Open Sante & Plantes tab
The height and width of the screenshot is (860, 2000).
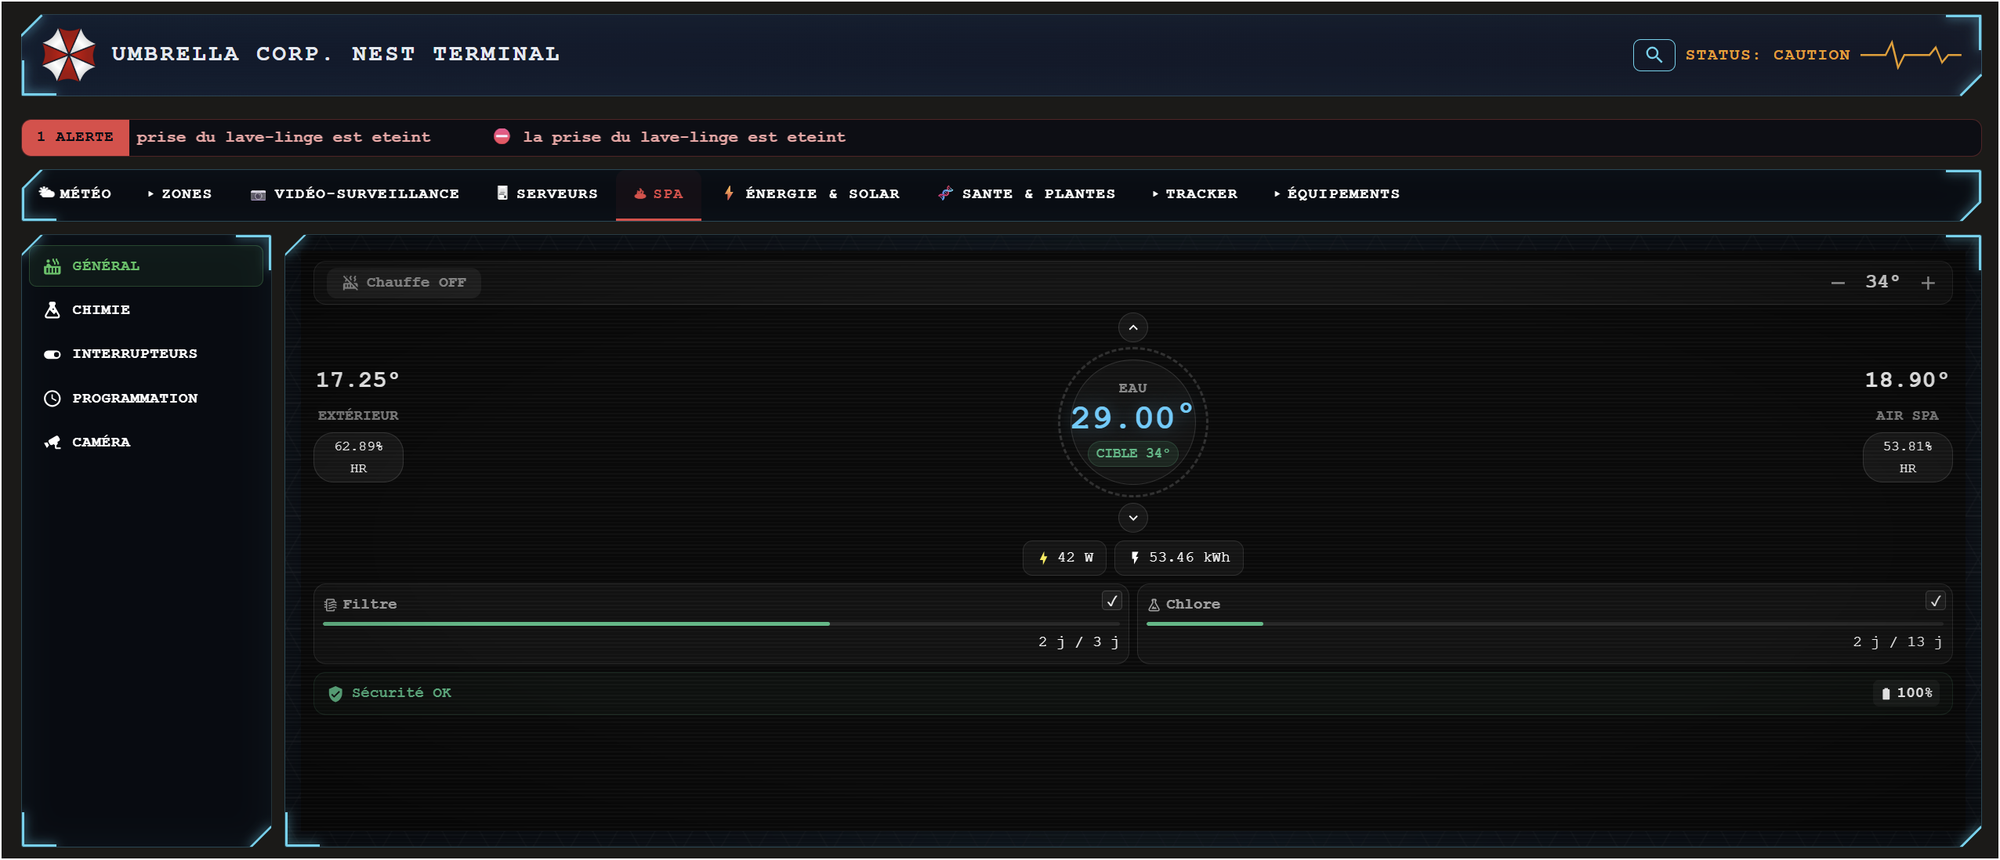tap(1026, 193)
